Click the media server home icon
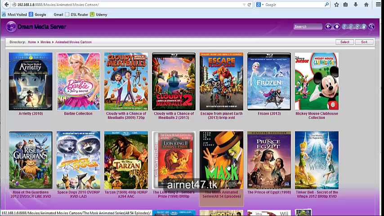The height and width of the screenshot is (216, 384). coord(337,27)
